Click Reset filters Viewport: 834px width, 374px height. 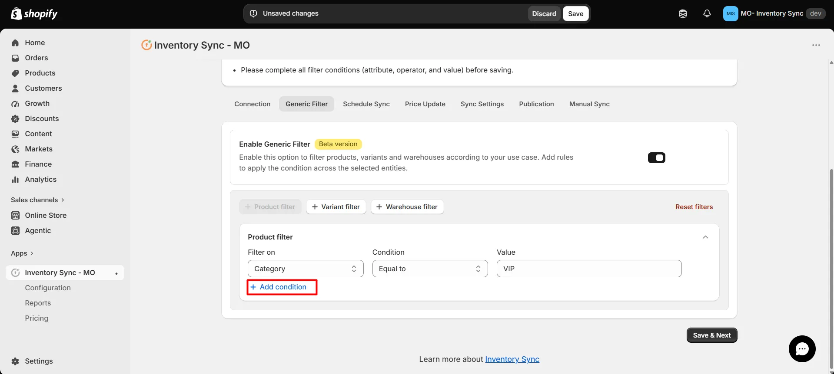pyautogui.click(x=694, y=207)
